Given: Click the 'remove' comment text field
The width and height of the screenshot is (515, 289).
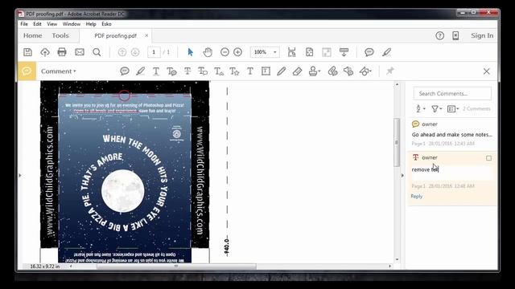Looking at the screenshot, I should coord(452,173).
